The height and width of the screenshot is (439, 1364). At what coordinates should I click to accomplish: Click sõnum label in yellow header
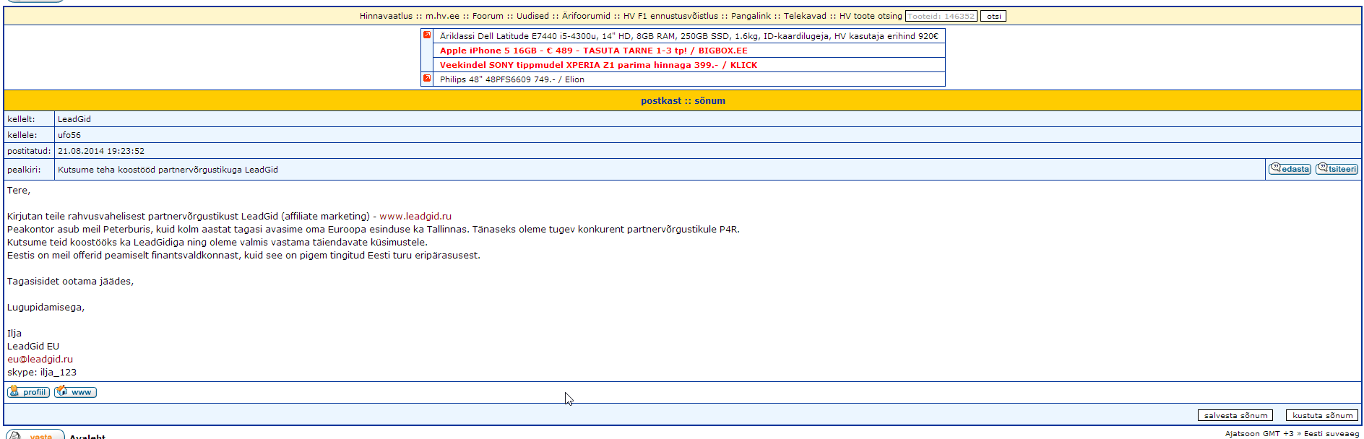coord(709,100)
